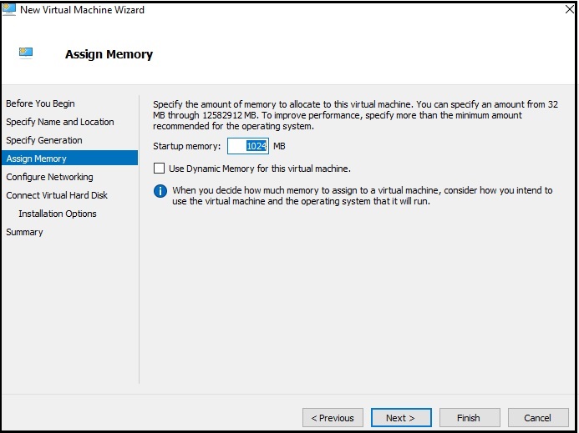Image resolution: width=579 pixels, height=433 pixels.
Task: Click the Previous button
Action: [x=333, y=418]
